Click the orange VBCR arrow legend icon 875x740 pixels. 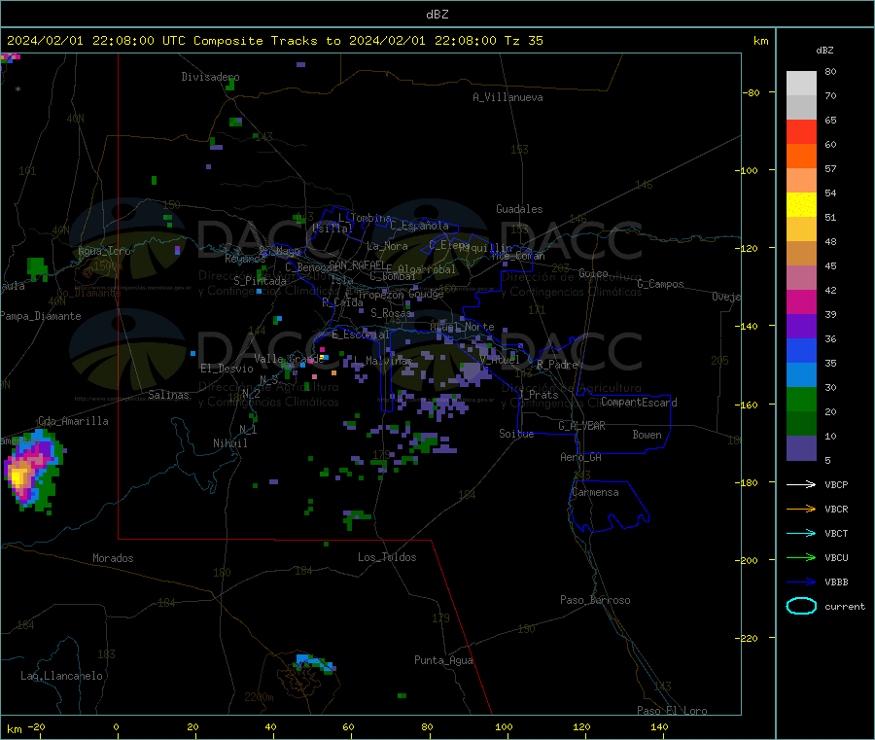click(x=801, y=509)
